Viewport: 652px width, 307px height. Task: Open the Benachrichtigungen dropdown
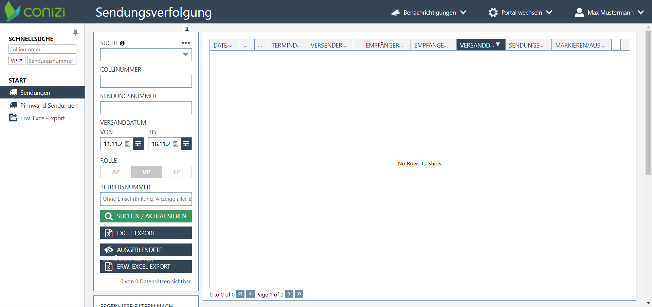click(x=429, y=13)
